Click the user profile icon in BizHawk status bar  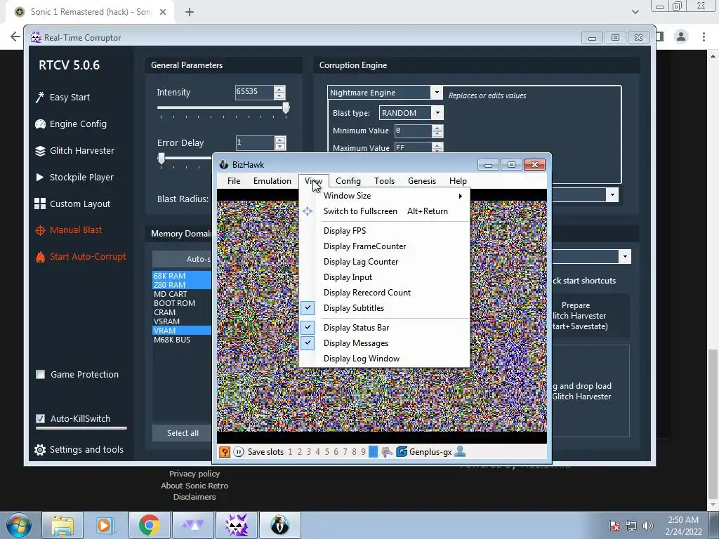(460, 451)
